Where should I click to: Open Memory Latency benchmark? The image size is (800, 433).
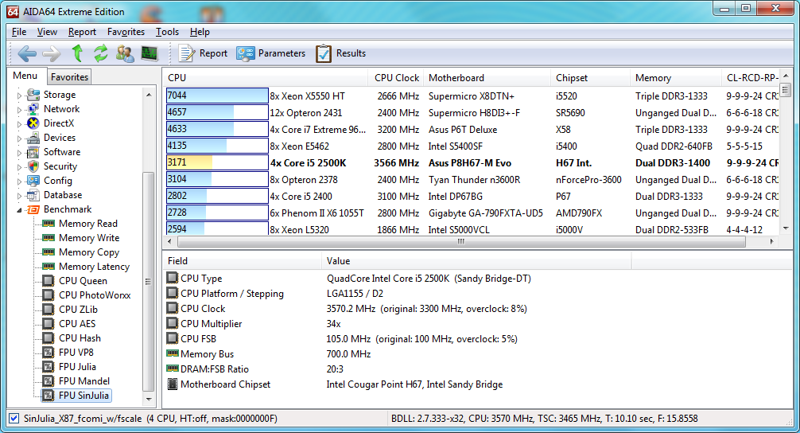(x=94, y=267)
